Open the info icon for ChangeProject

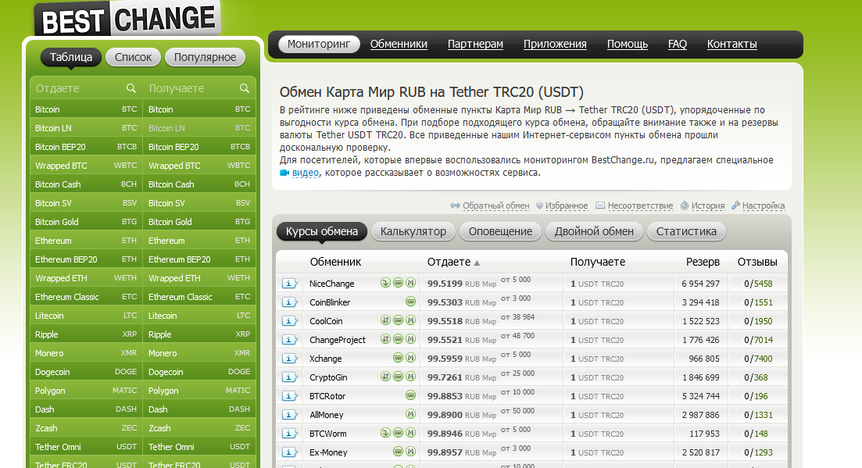click(289, 339)
